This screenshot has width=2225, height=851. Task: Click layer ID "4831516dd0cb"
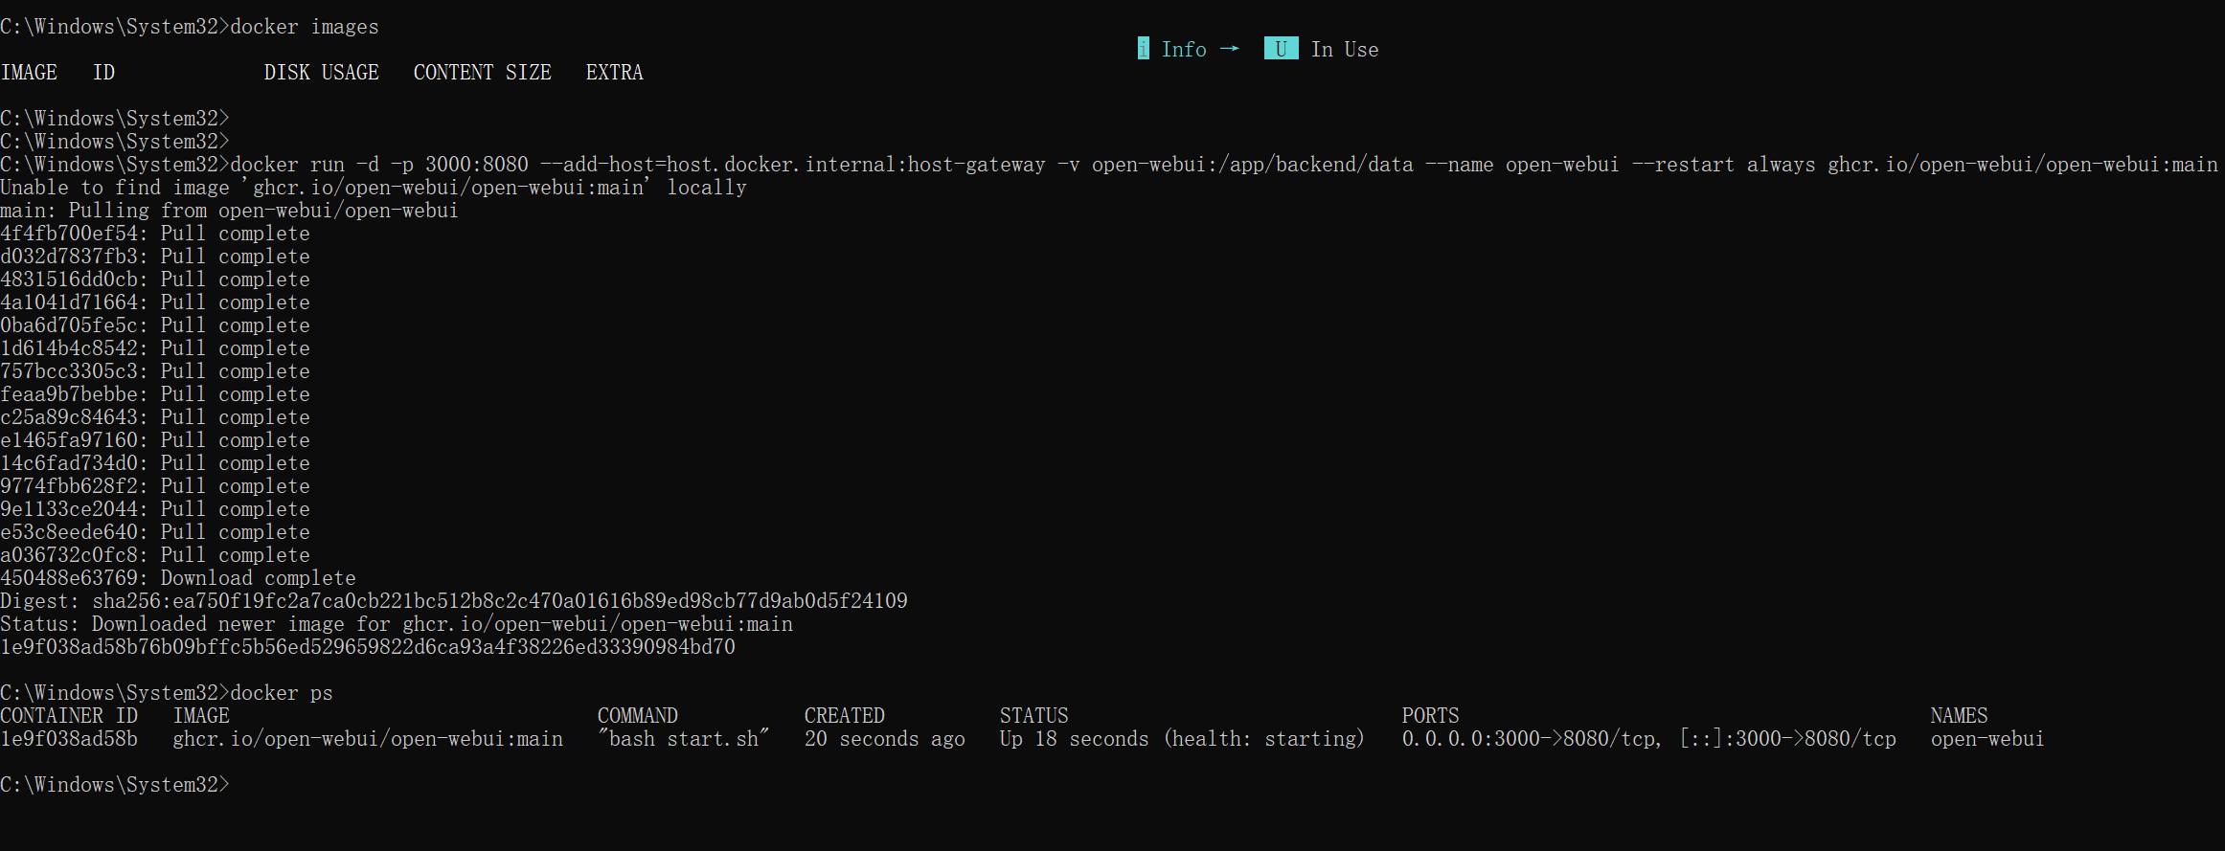tap(69, 280)
